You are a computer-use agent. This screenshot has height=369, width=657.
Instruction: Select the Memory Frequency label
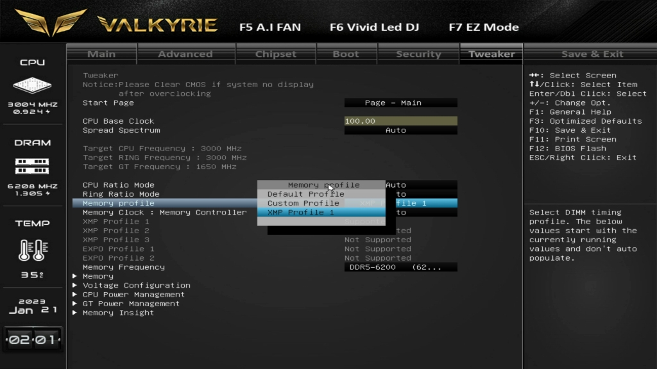(124, 267)
